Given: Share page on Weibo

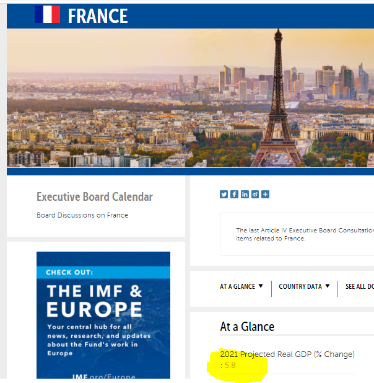Looking at the screenshot, I should 255,195.
